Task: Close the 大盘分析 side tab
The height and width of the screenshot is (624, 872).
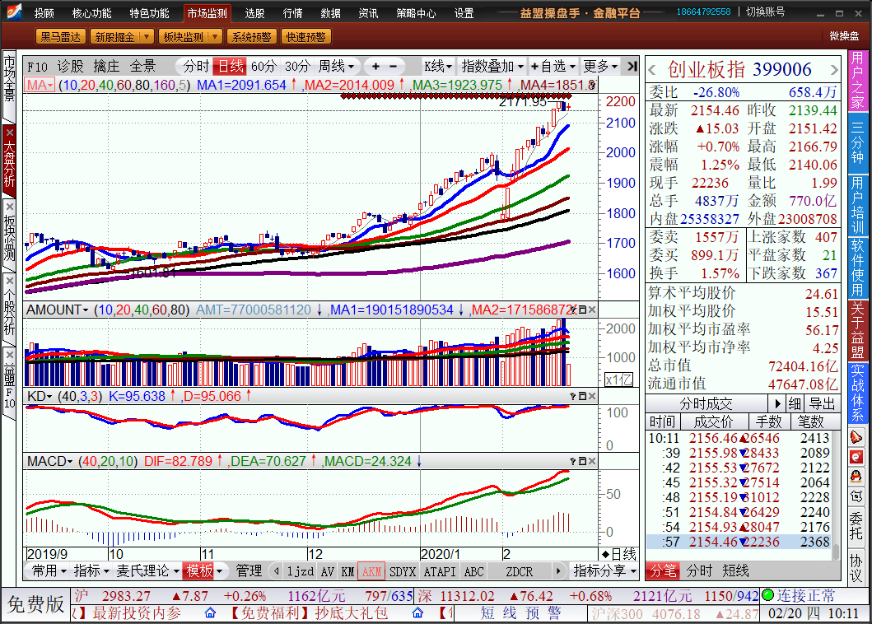Action: pyautogui.click(x=9, y=133)
